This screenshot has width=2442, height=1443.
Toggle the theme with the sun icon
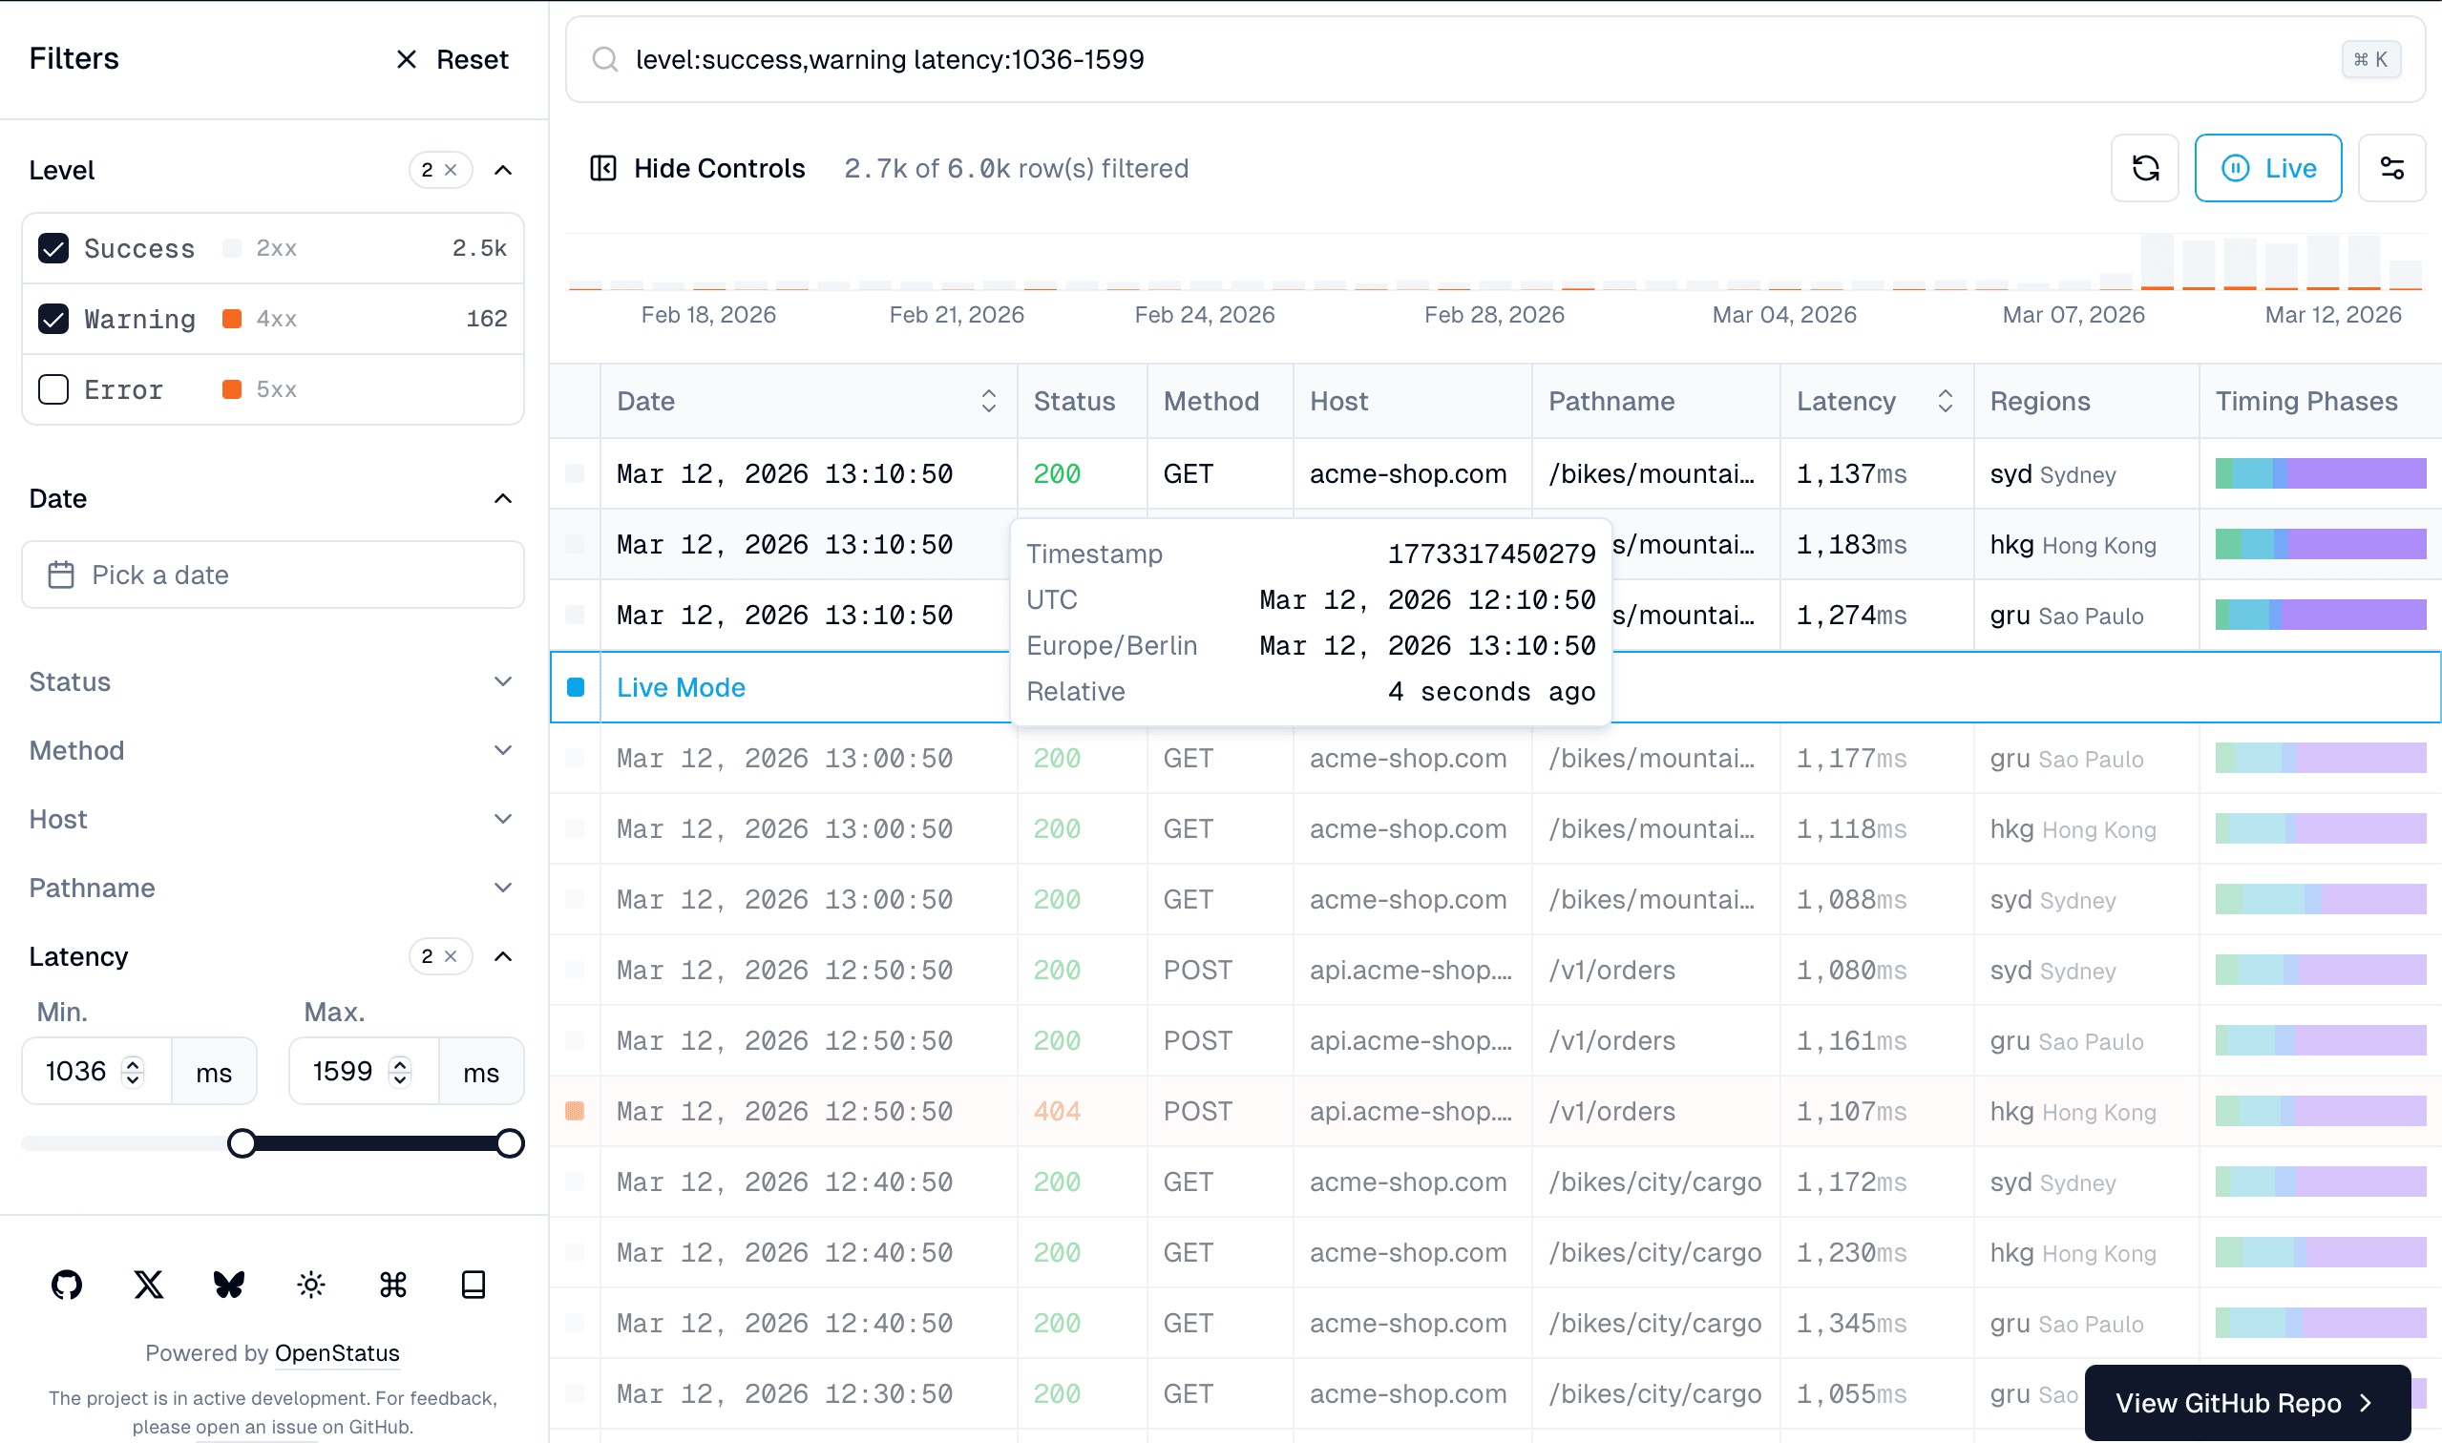310,1285
